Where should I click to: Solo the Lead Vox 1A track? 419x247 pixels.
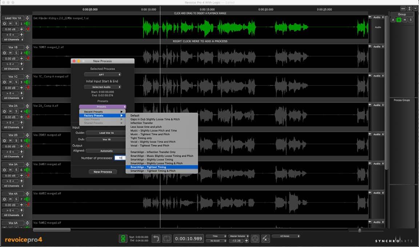click(16, 24)
